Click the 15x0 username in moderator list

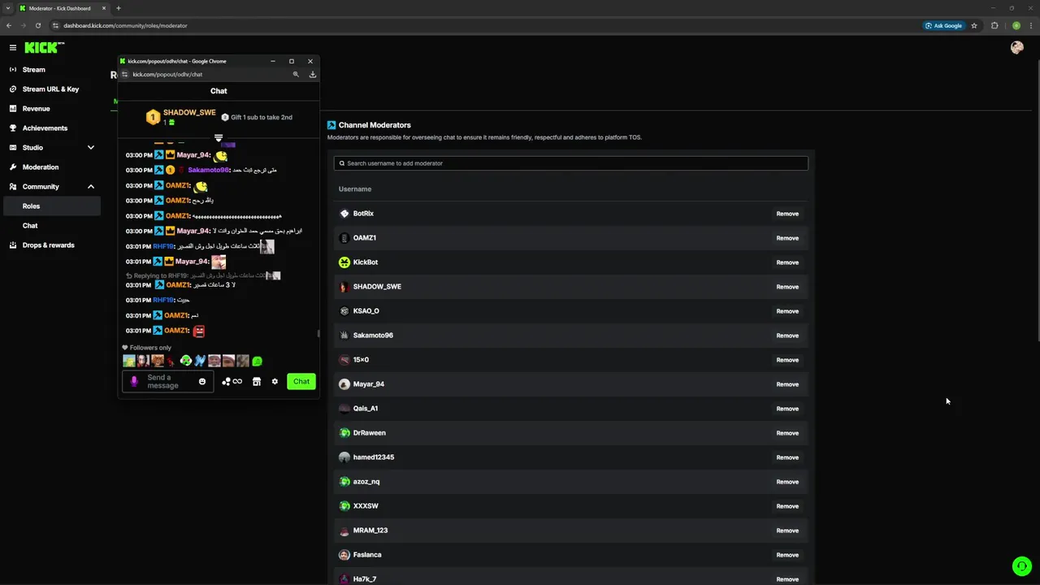pos(361,360)
